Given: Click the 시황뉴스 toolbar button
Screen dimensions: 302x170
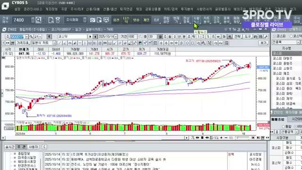Looking at the screenshot, I should pos(196,20).
